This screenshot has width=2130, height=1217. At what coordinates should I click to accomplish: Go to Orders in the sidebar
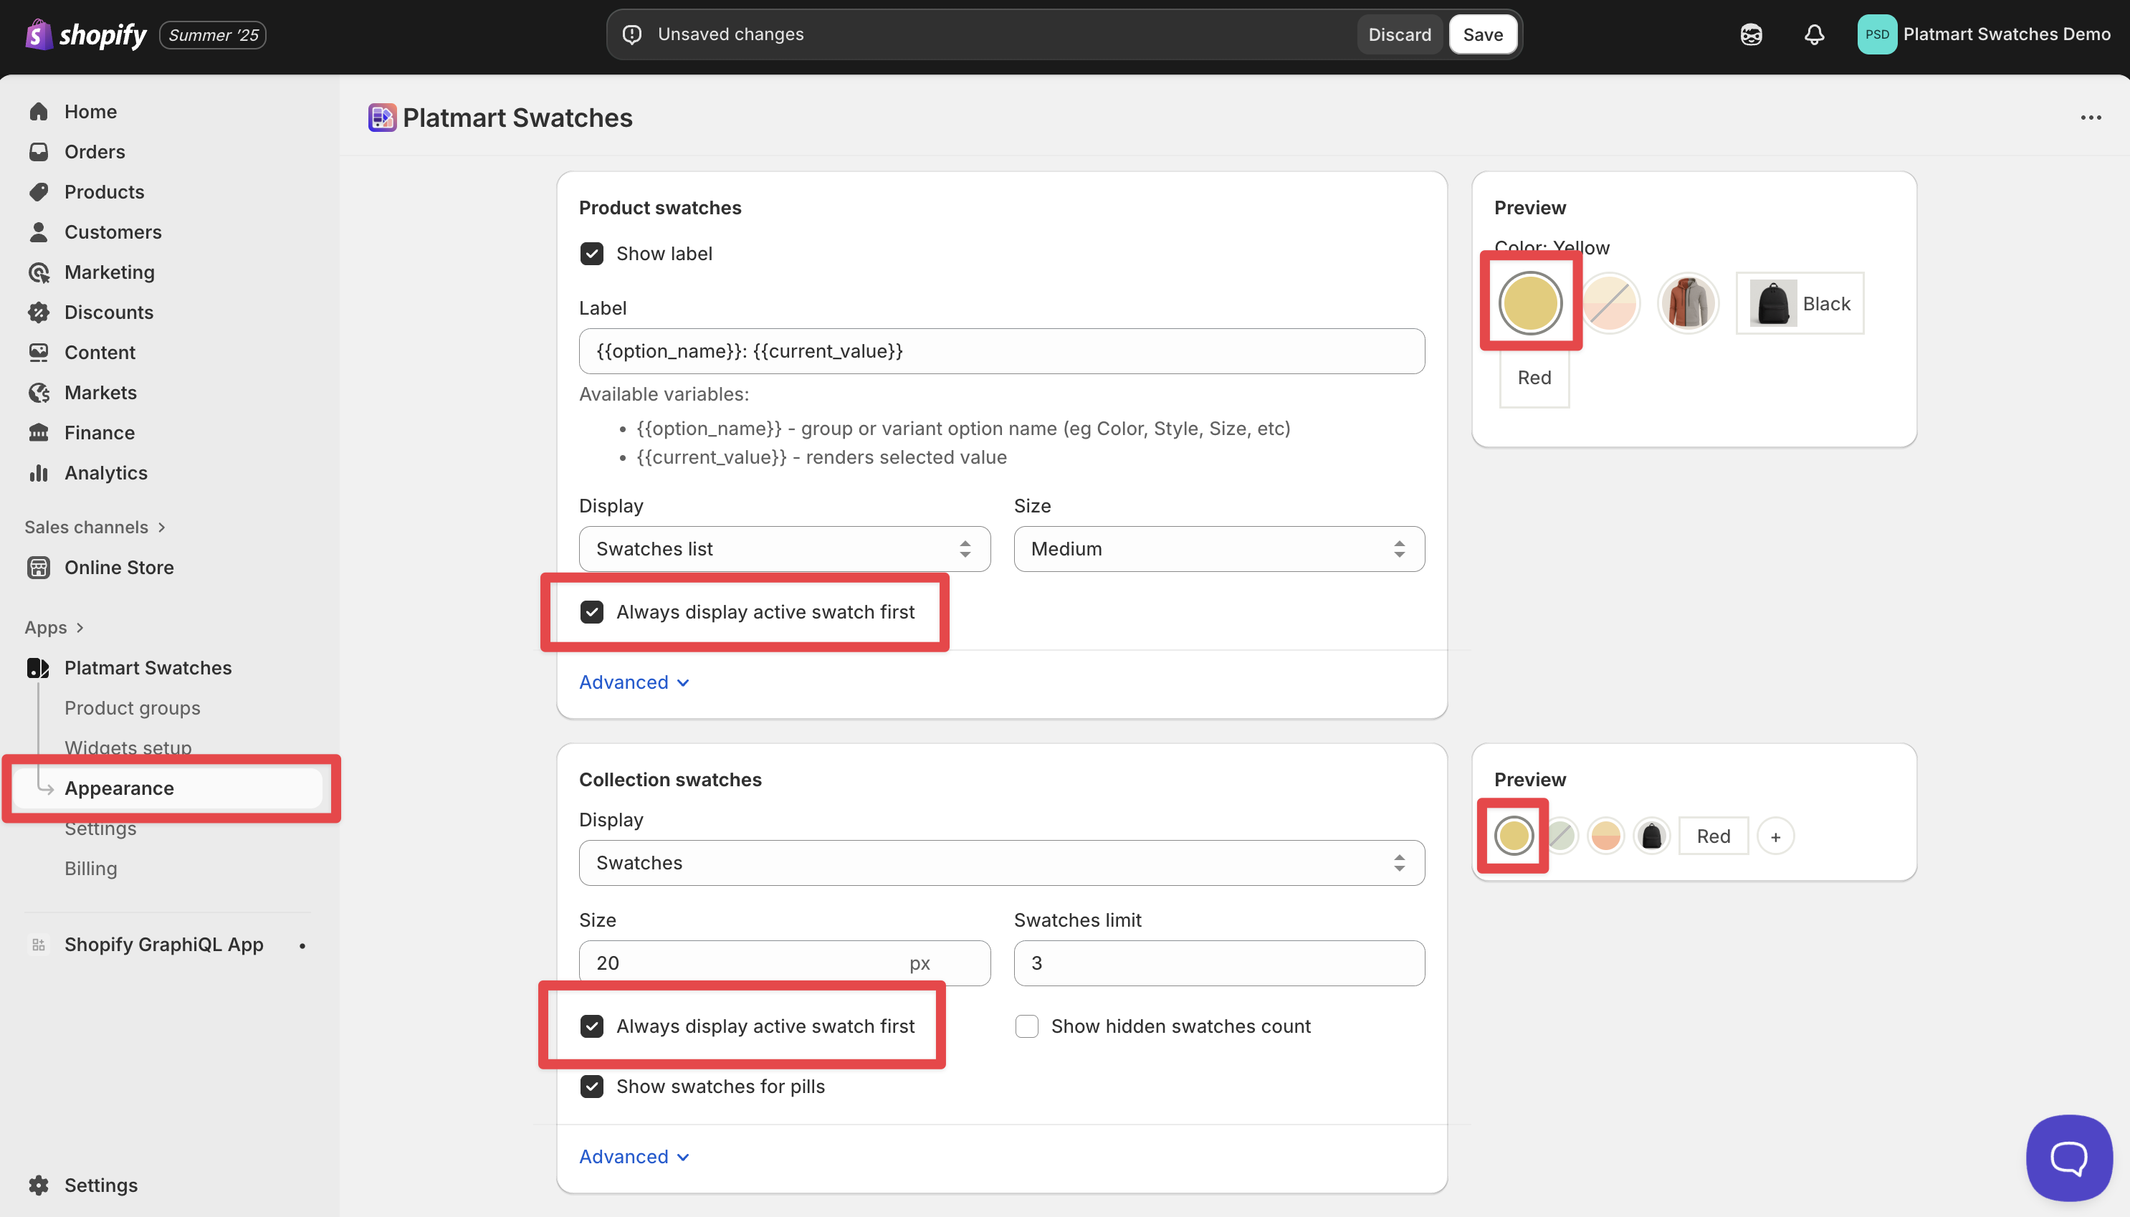point(95,151)
